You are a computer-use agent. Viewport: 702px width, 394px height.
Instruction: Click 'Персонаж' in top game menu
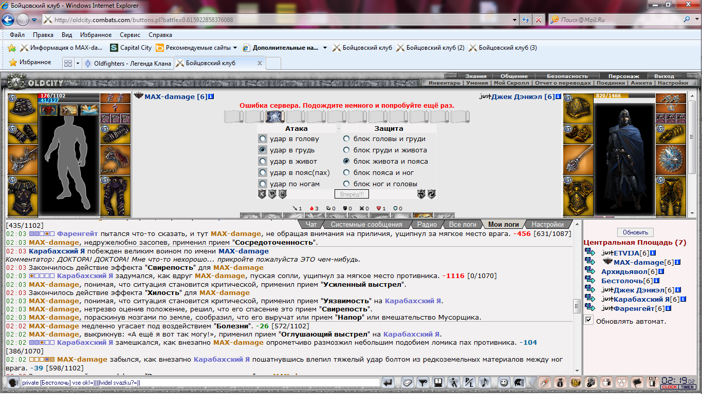[624, 76]
